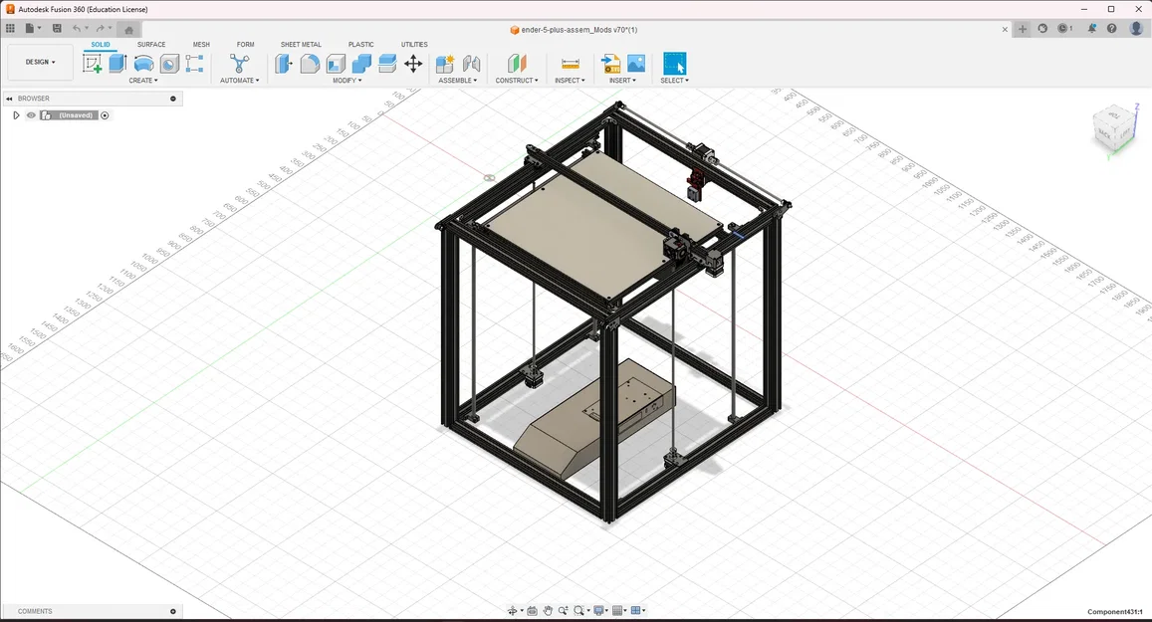Open the Grid and Snaps dropdown
Viewport: 1152px width, 622px height.
[x=620, y=611]
